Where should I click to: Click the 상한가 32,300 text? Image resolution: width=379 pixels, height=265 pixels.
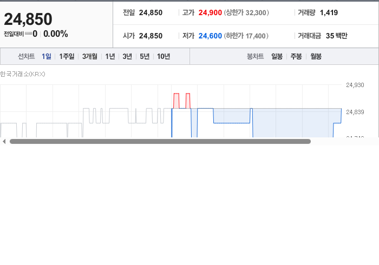[x=246, y=12]
